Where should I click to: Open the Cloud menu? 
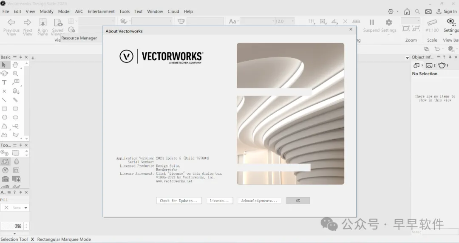(x=173, y=11)
